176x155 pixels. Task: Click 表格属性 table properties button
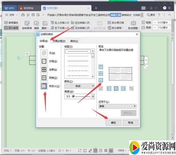click(x=11, y=23)
